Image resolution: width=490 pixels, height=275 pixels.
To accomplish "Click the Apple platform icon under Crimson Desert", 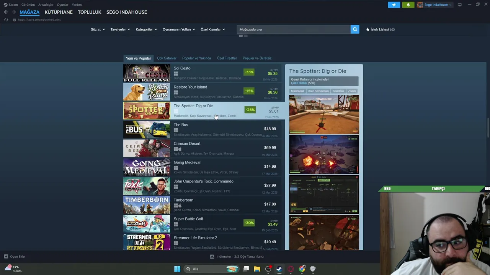I will pos(180,149).
